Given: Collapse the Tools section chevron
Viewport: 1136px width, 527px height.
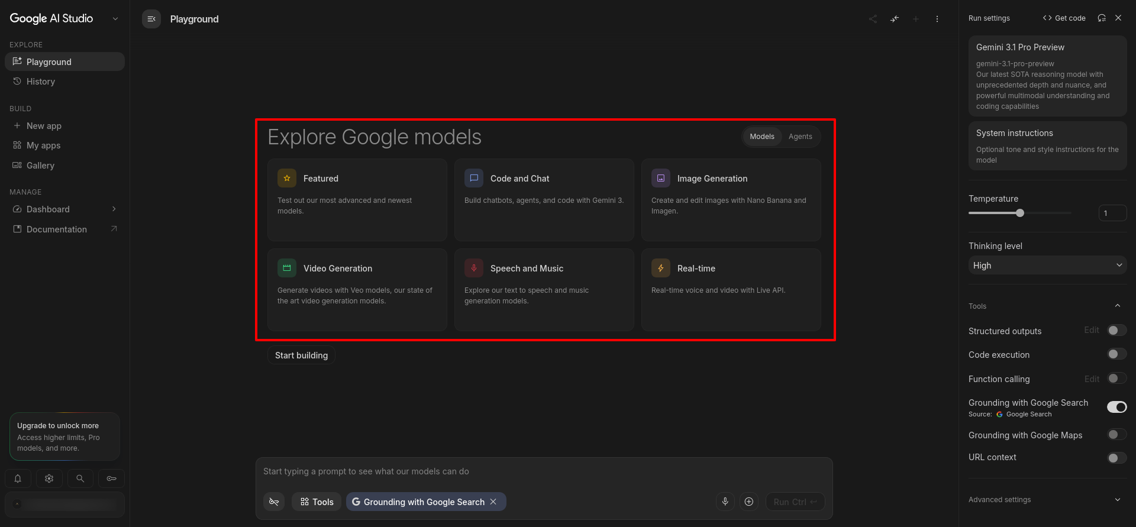Looking at the screenshot, I should point(1118,306).
